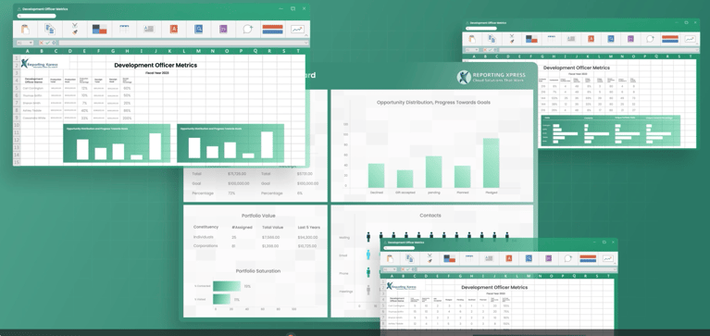Maximize the top-left Development Officer Metrics window
The image size is (710, 336).
pos(293,8)
